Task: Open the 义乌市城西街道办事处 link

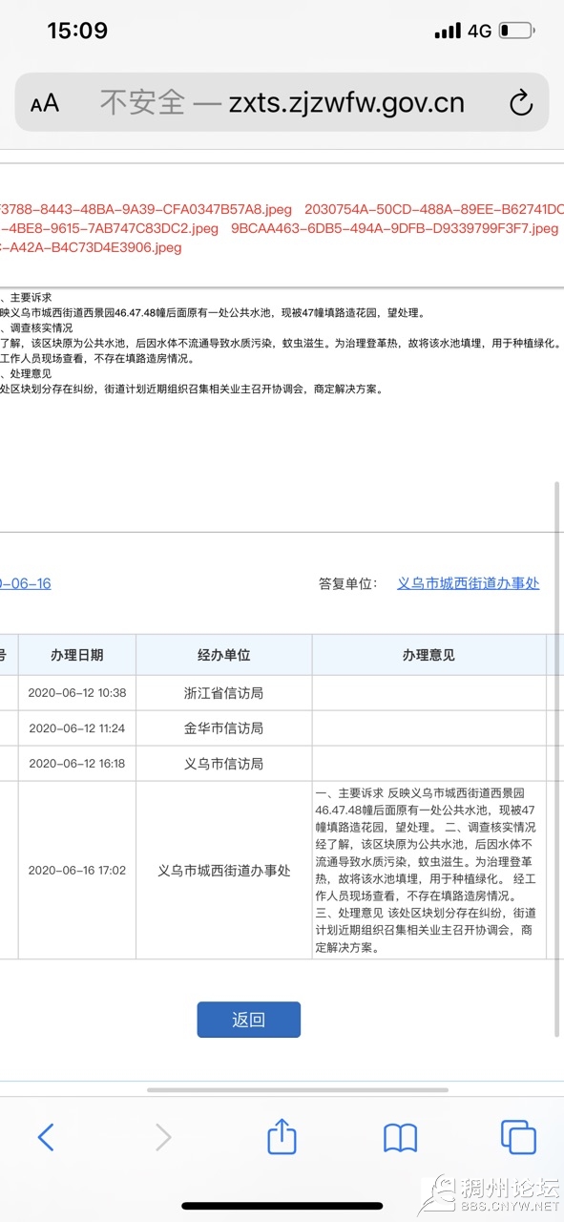Action: point(469,583)
